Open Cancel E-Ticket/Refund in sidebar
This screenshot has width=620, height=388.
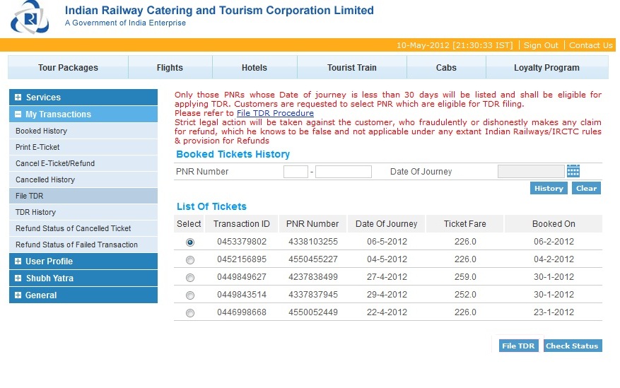tap(55, 163)
